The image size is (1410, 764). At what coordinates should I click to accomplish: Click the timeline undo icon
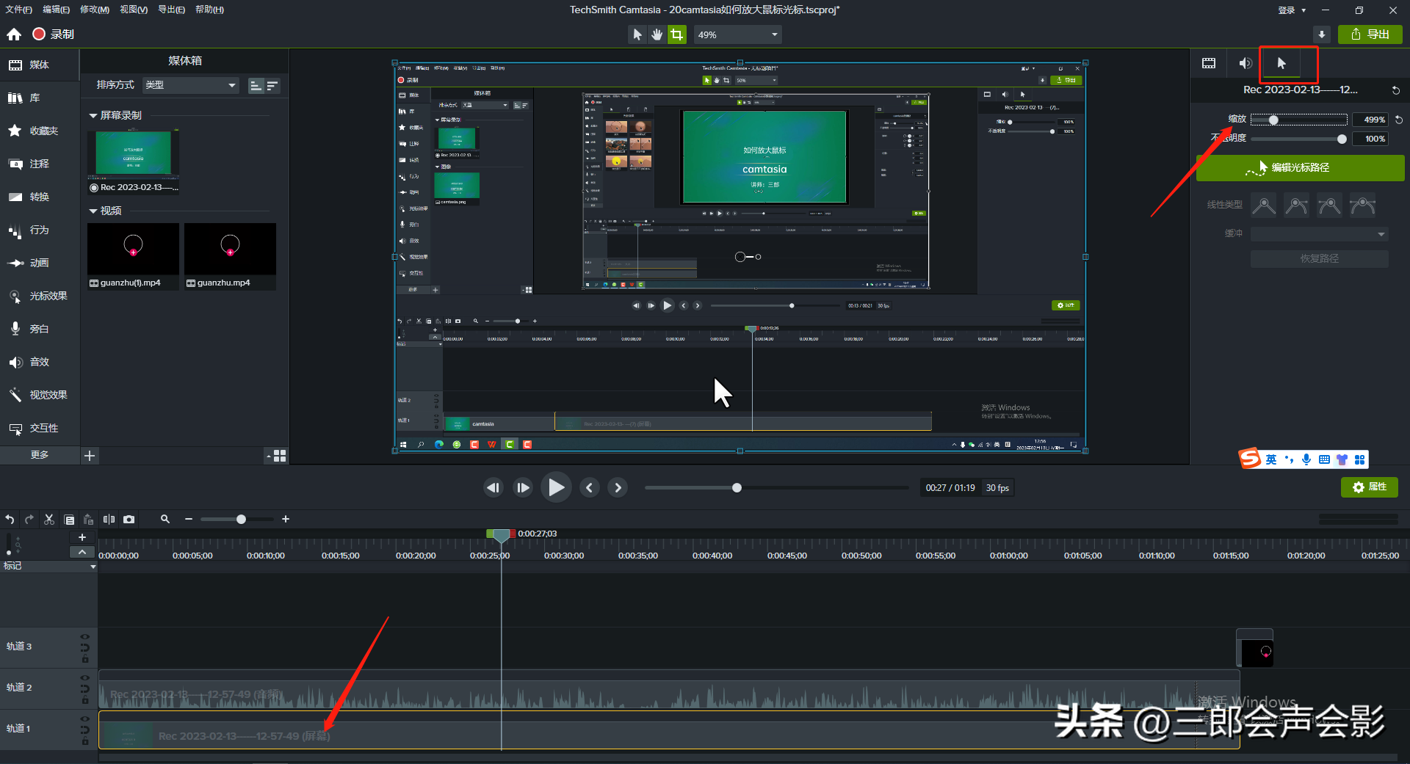point(10,520)
